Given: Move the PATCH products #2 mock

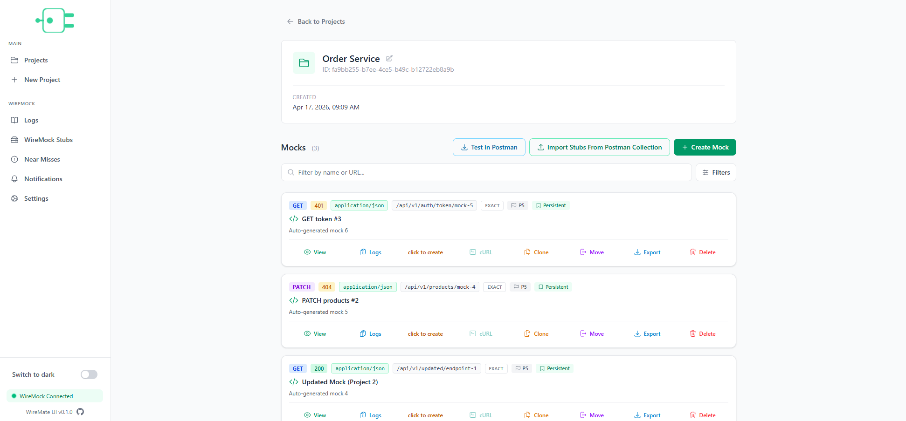Looking at the screenshot, I should [592, 334].
